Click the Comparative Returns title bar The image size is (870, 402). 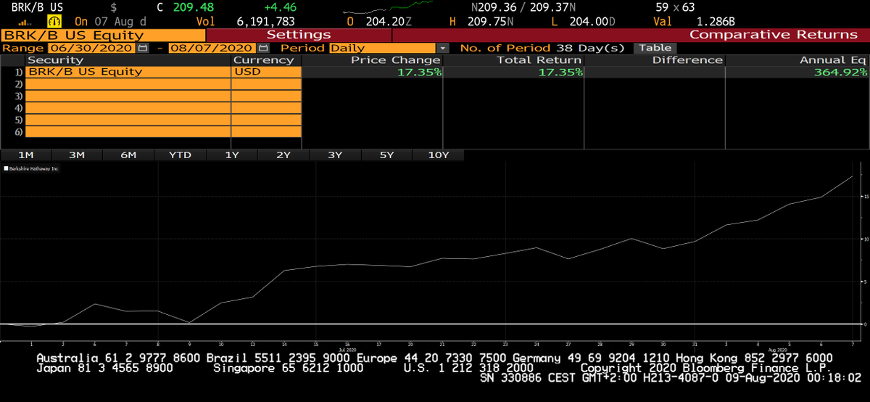773,34
